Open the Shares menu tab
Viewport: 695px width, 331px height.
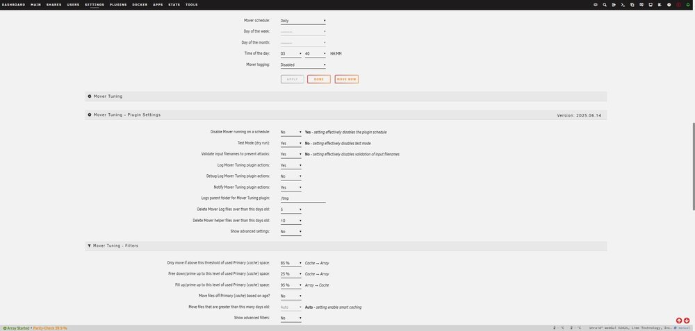pyautogui.click(x=54, y=5)
